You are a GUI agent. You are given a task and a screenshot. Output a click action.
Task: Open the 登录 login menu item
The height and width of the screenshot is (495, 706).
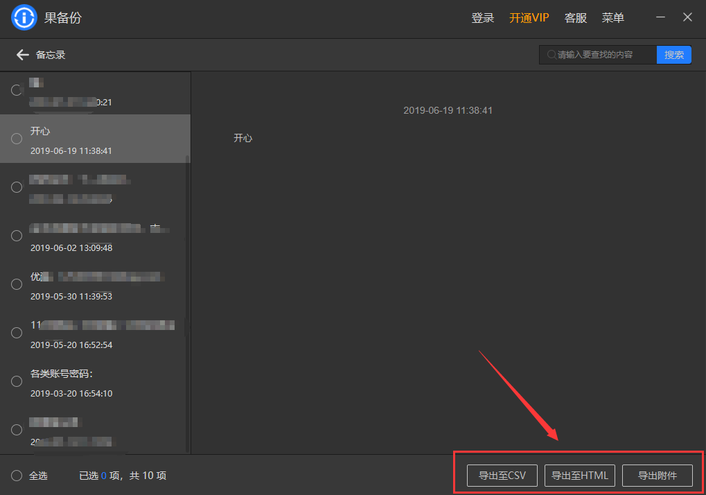[483, 18]
